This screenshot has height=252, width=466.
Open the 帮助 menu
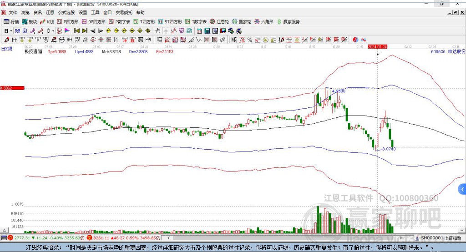[140, 12]
